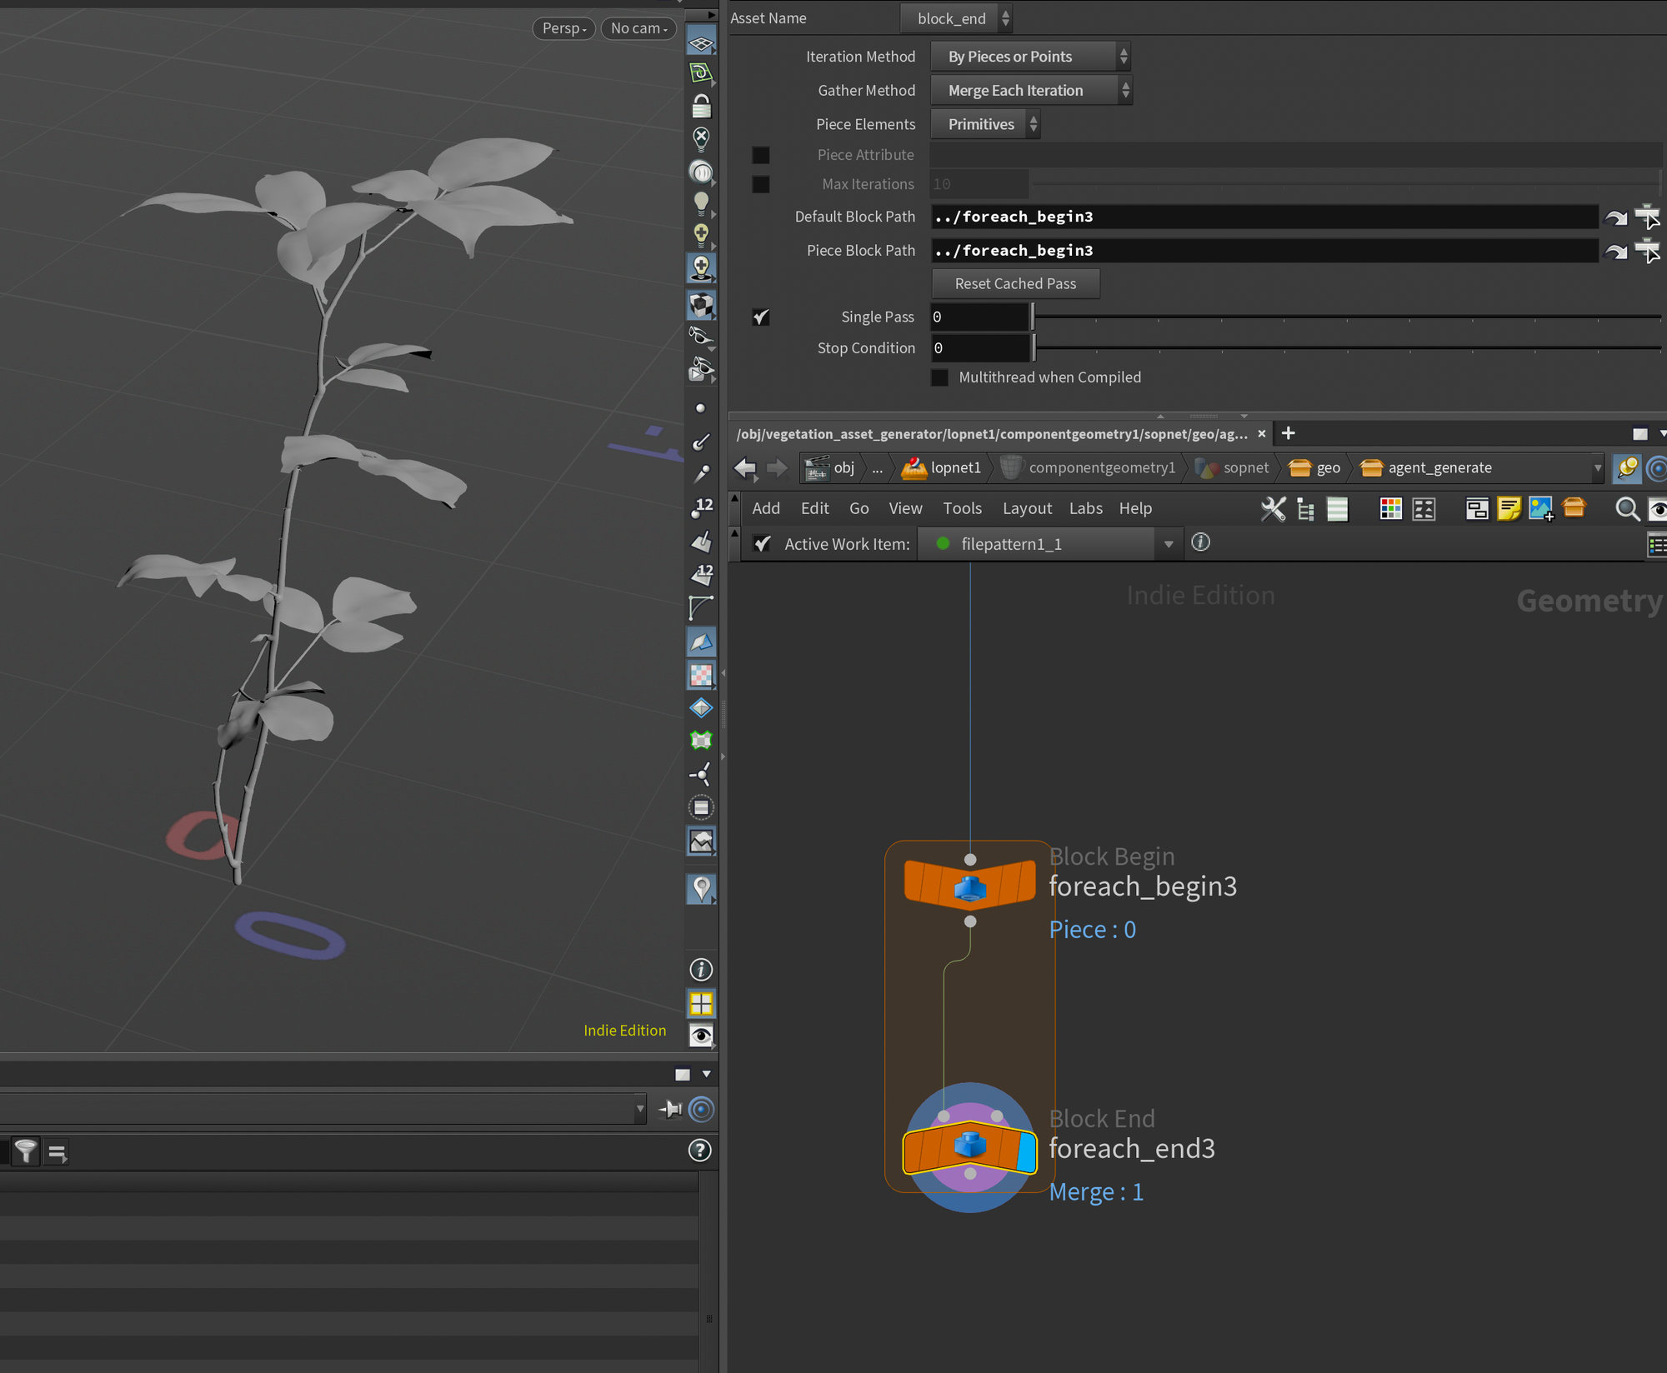Viewport: 1667px width, 1373px height.
Task: Open the color palette icon in network toolbar
Action: tap(1390, 509)
